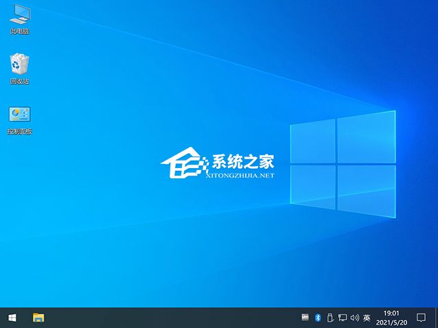Click the VMware Tools tray icon
438x328 pixels.
305,317
